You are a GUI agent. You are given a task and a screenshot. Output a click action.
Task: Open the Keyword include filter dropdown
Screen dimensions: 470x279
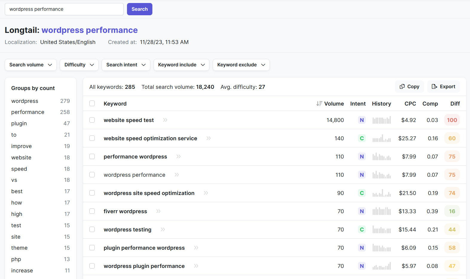coord(181,65)
